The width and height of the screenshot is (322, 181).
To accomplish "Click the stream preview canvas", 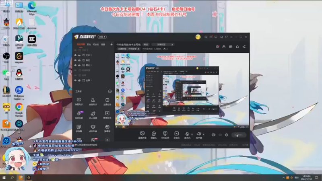I will click(182, 91).
